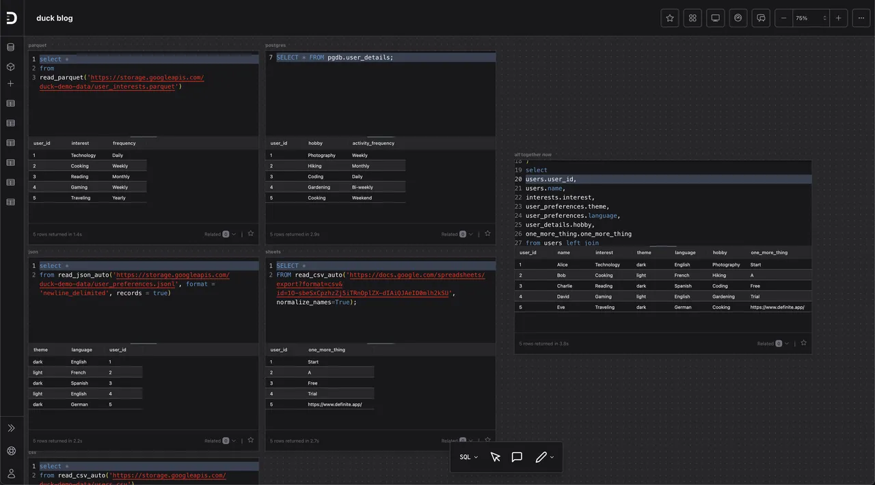Click the speedometer gauge icon
Screen dimensions: 875x485
tap(738, 18)
